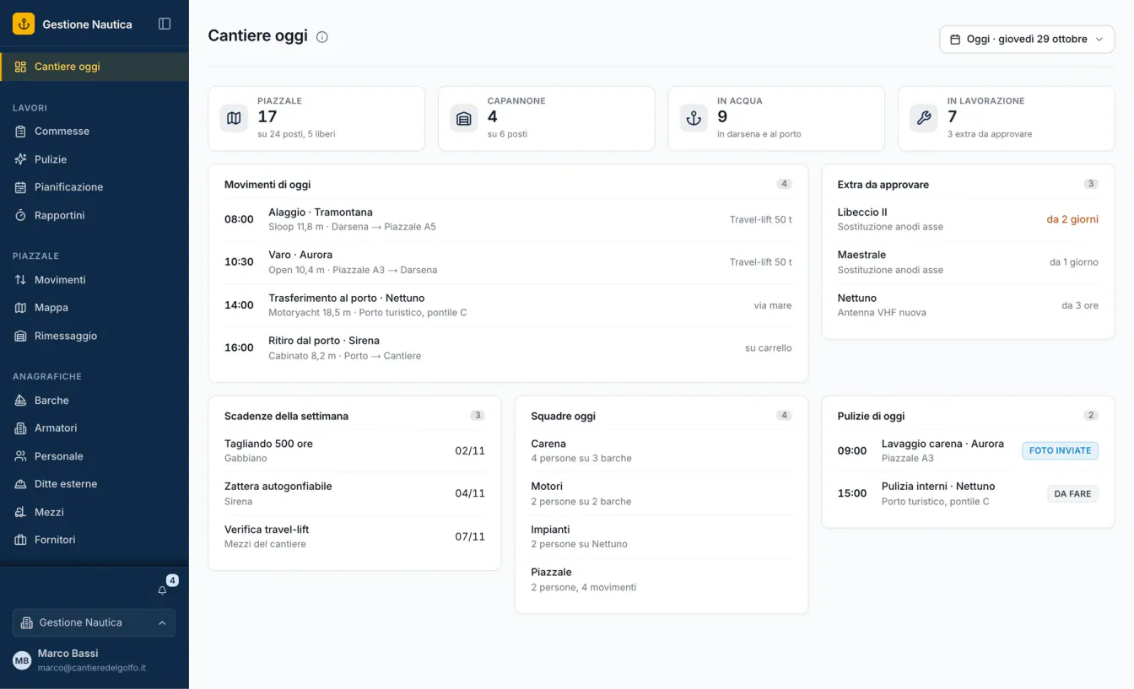This screenshot has width=1134, height=689.
Task: Open the Tagliando 500 ore deadline
Action: pos(354,450)
